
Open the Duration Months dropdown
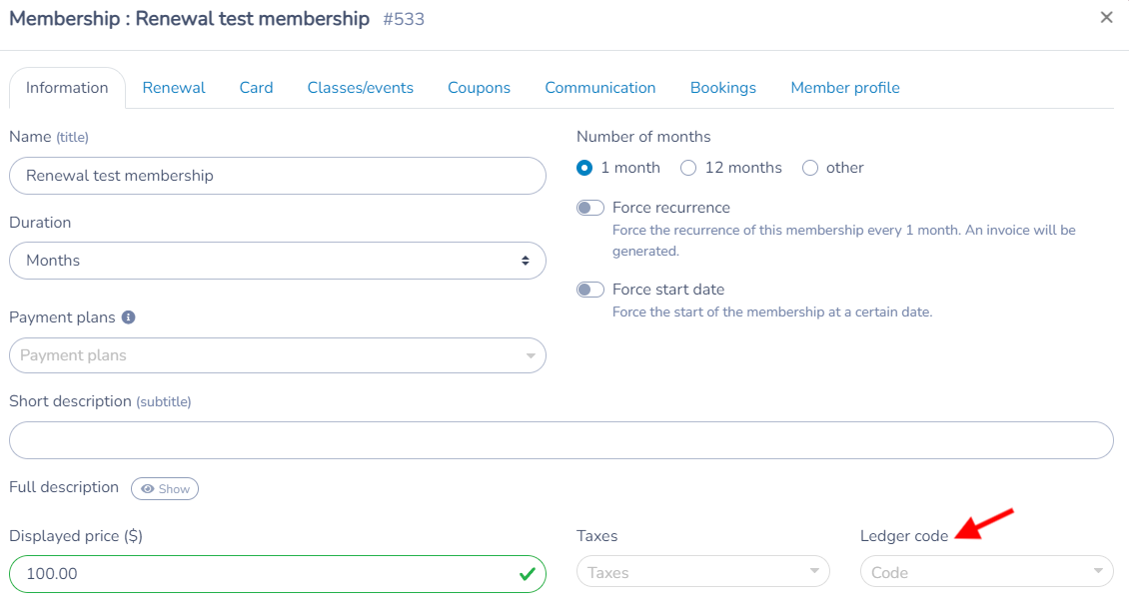[277, 261]
